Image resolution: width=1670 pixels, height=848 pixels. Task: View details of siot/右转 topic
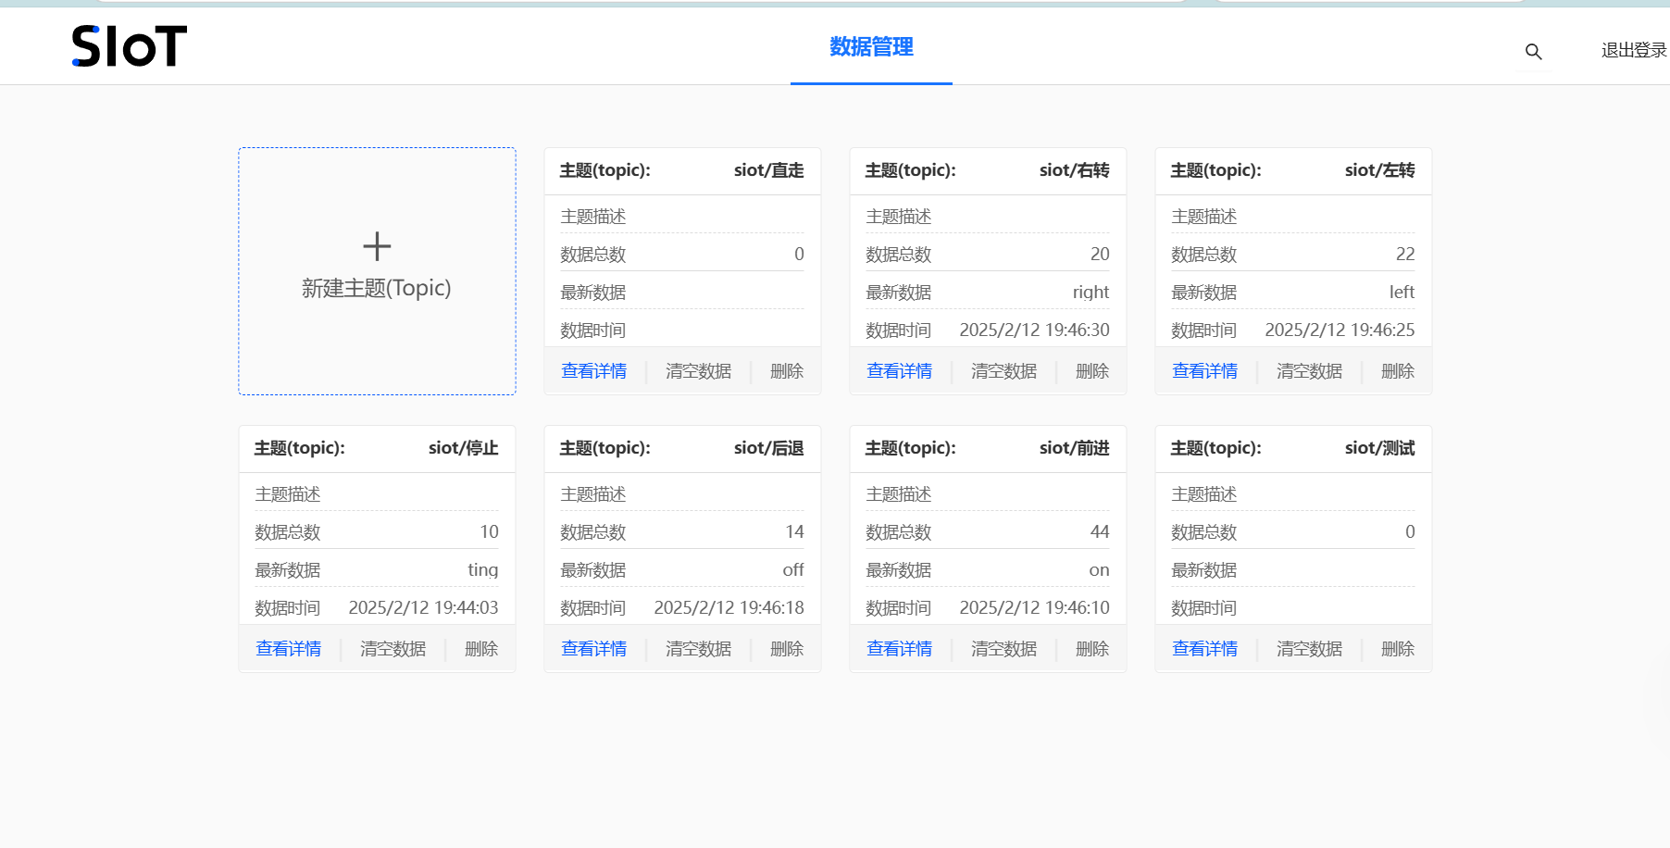(x=900, y=371)
